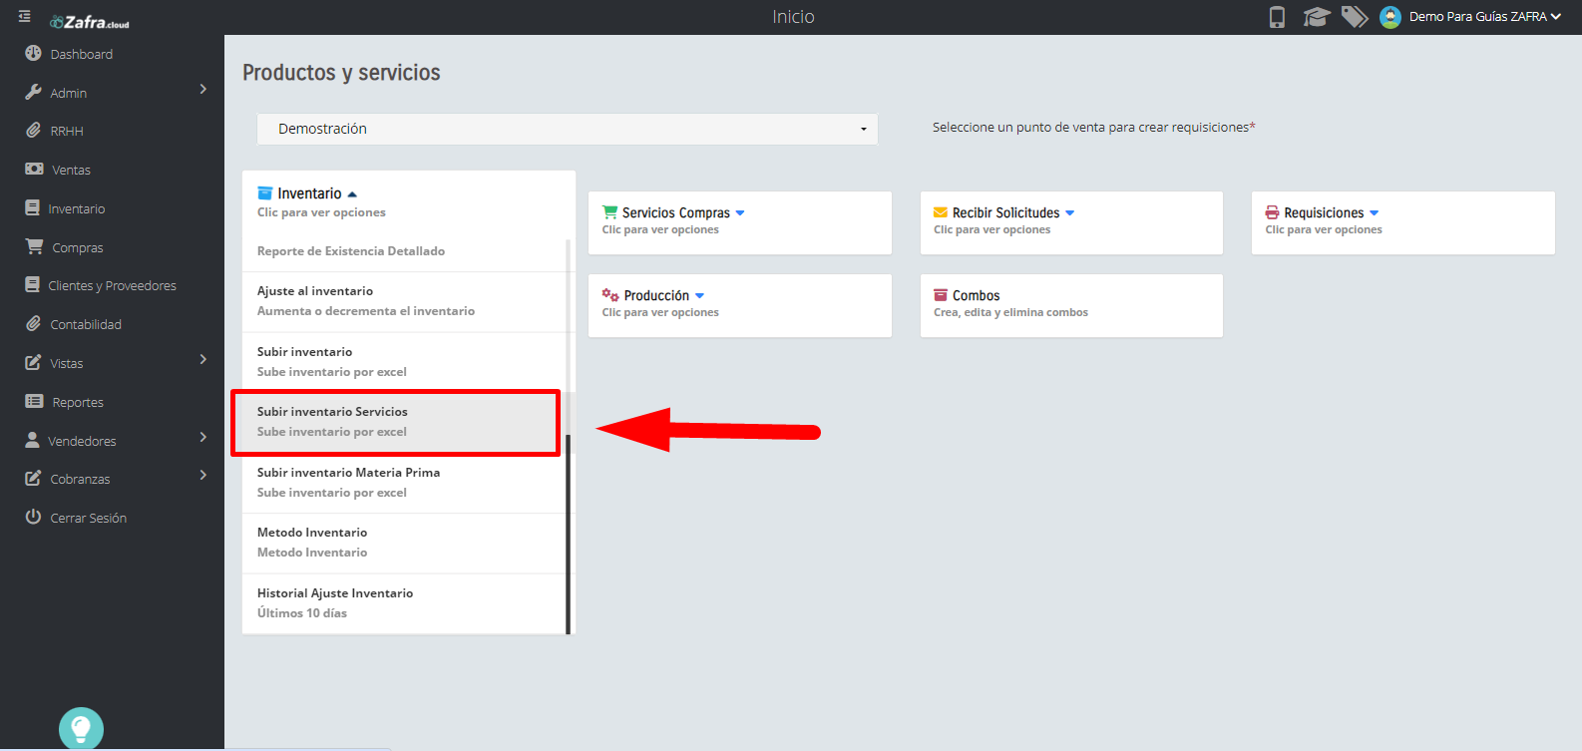Screen dimensions: 1582x751
Task: Select Subir inventario Servicios option
Action: tap(404, 422)
